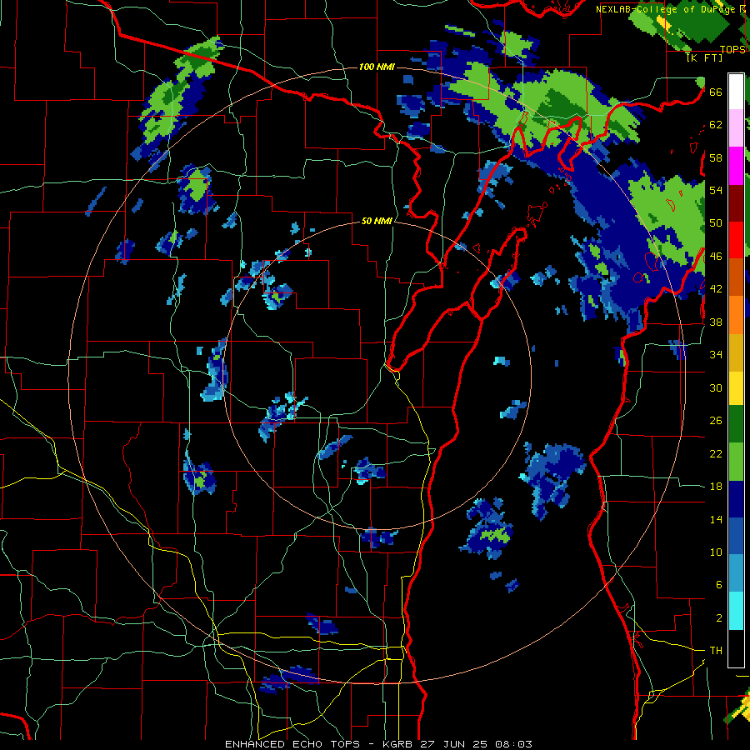Select the bright yellow legend band
The width and height of the screenshot is (750, 750).
pos(736,387)
